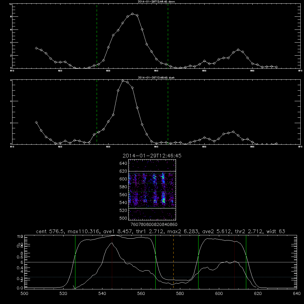Screen dimensions: 304x304
Task: Click the orange dashed center line in bottom plot
Action: click(173, 262)
